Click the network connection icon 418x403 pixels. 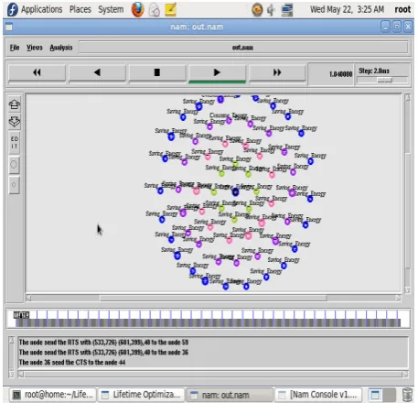tap(287, 10)
